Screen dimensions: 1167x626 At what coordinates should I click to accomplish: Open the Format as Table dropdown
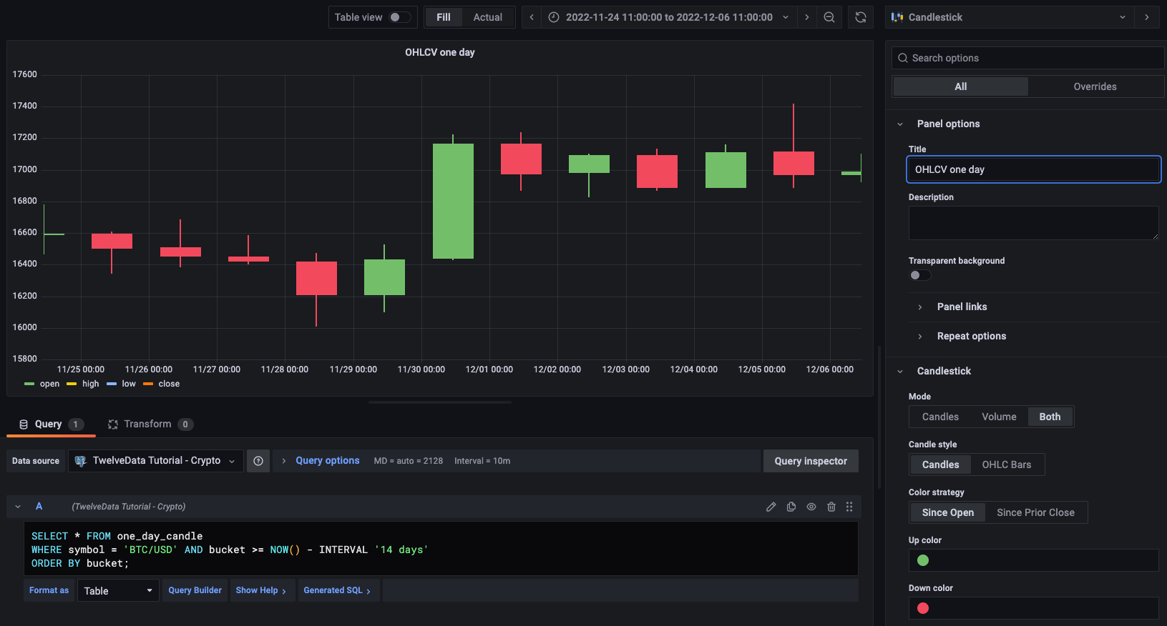click(x=118, y=591)
